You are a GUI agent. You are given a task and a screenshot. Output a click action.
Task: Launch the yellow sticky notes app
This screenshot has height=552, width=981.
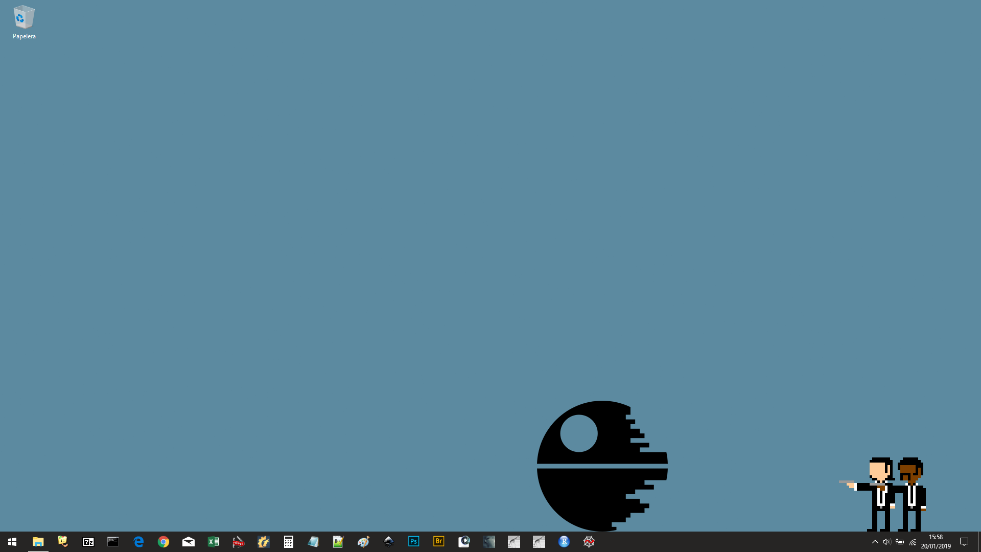[x=63, y=542]
